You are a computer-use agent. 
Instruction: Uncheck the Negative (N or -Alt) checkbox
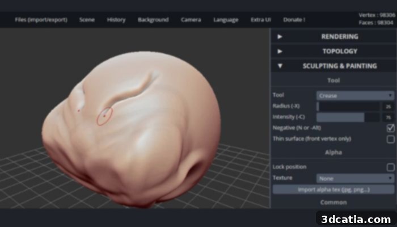[390, 128]
